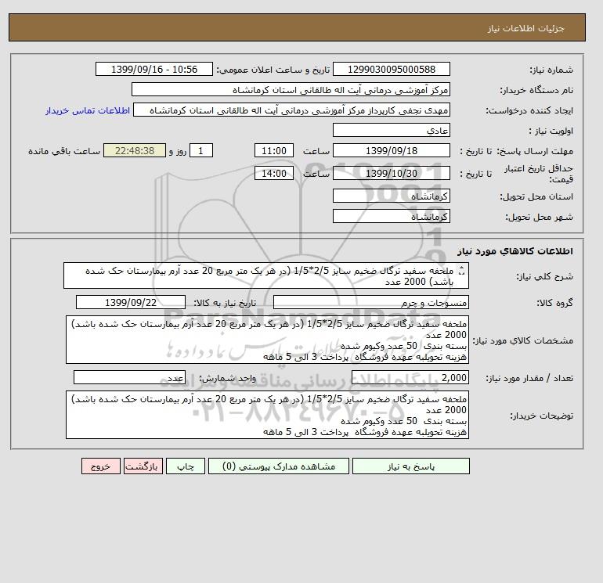The width and height of the screenshot is (603, 583).
Task: Select the شماره نیاز field 1299030095000588
Action: point(391,70)
